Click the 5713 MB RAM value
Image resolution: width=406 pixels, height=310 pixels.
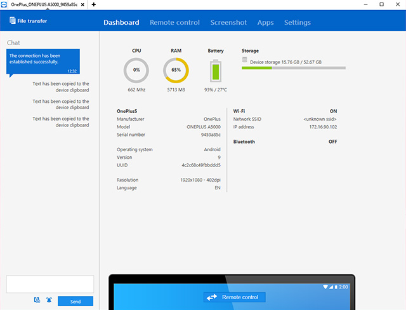point(176,90)
